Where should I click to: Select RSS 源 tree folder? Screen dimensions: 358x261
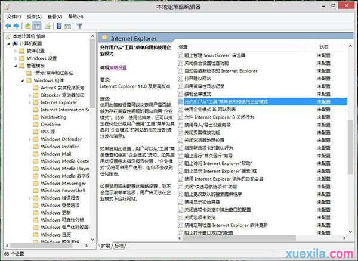click(48, 132)
